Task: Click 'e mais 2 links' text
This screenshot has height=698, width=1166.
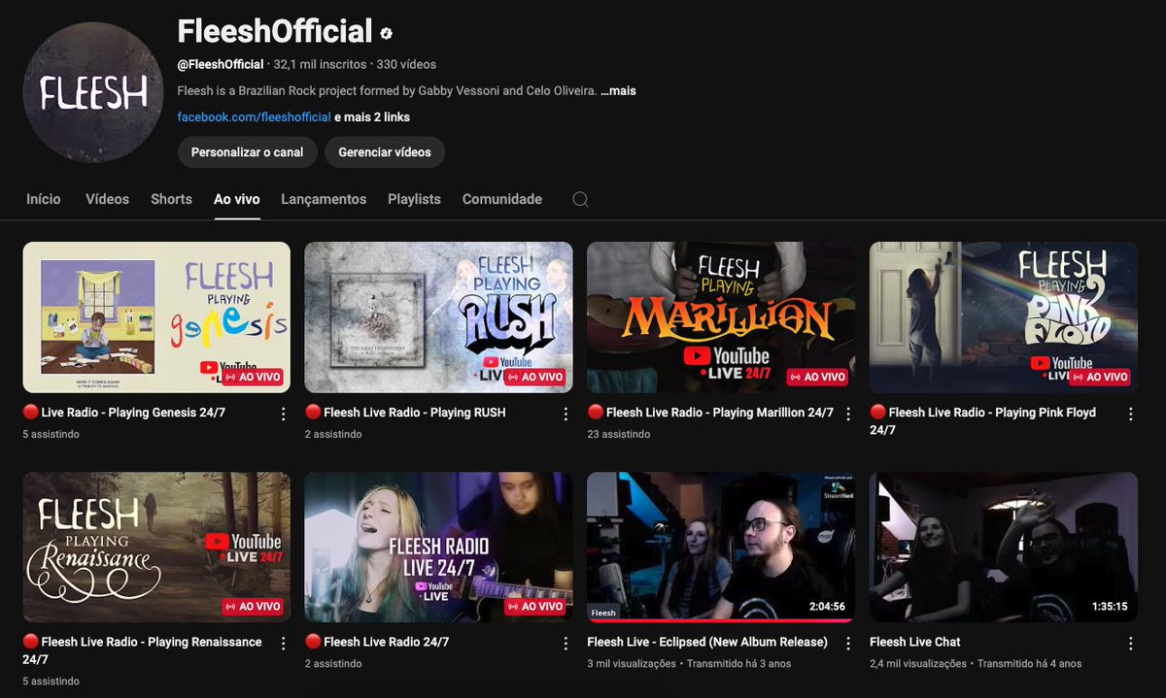Action: (372, 117)
